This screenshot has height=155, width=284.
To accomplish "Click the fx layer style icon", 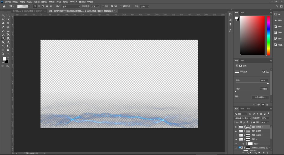I will (247, 153).
